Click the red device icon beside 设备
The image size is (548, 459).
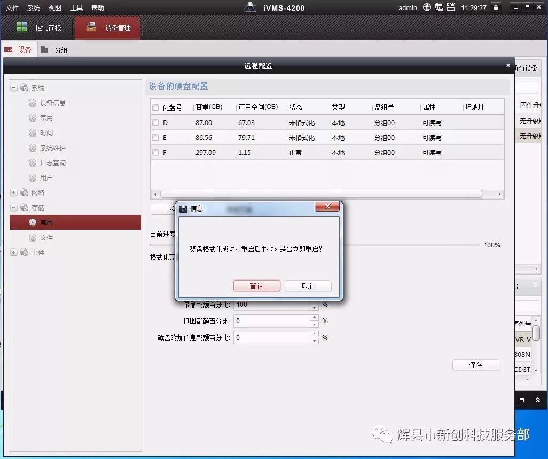(9, 50)
